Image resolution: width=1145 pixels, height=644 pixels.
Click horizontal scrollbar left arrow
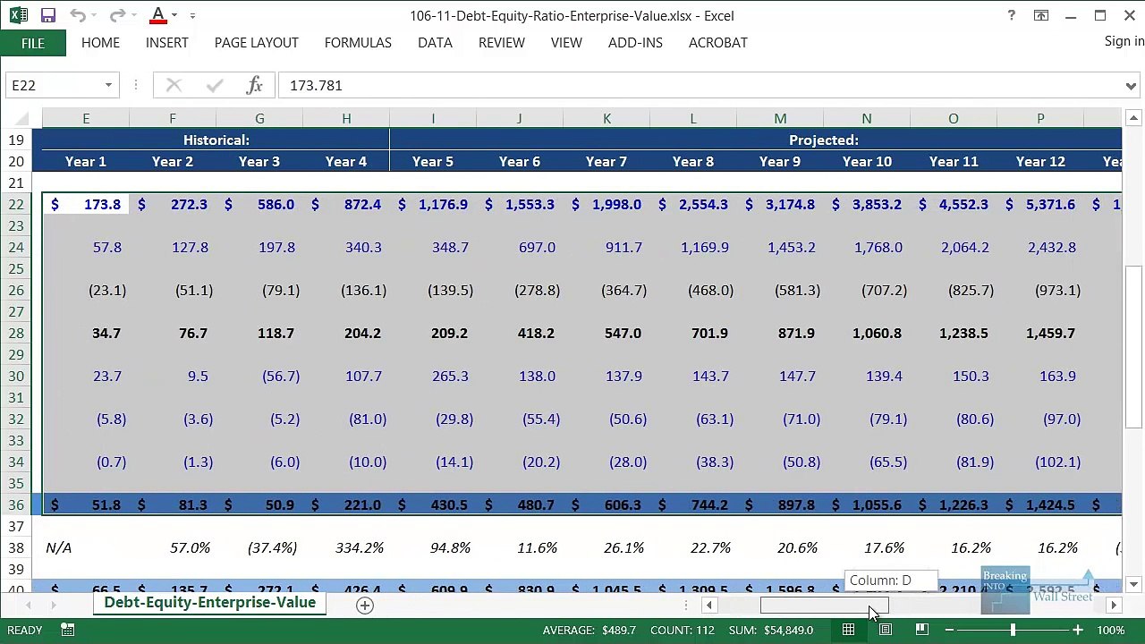(x=708, y=606)
